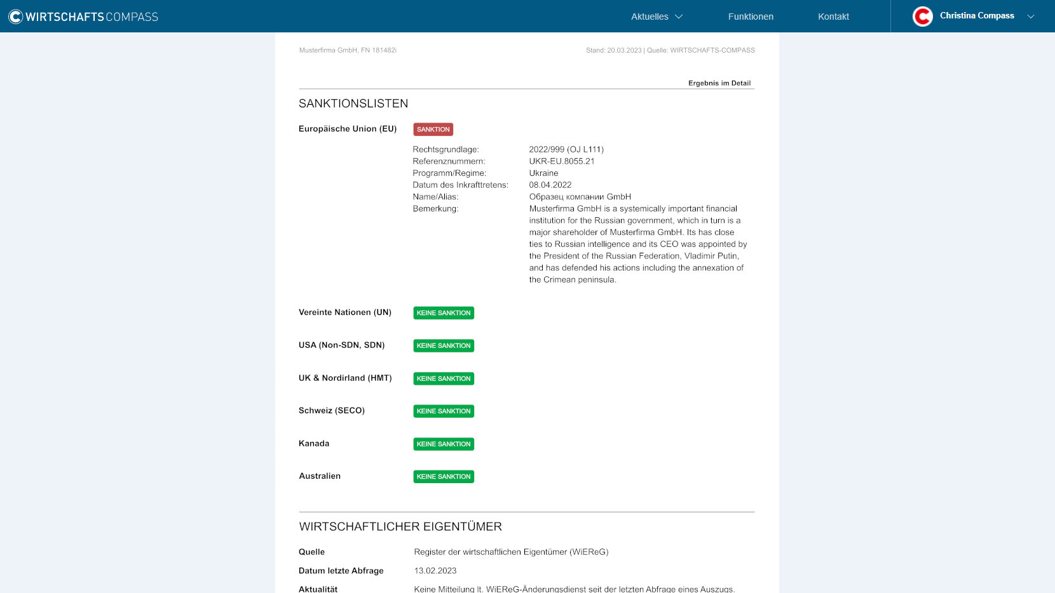Click the Rechtsgrundlage value '2022/999 (OJ L111)'

[566, 150]
